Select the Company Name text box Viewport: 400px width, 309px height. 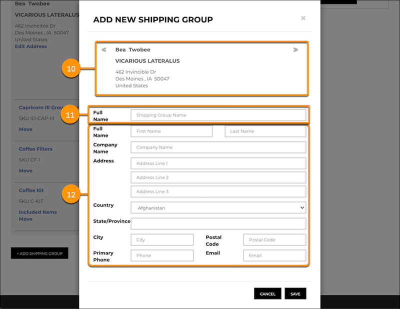[218, 147]
